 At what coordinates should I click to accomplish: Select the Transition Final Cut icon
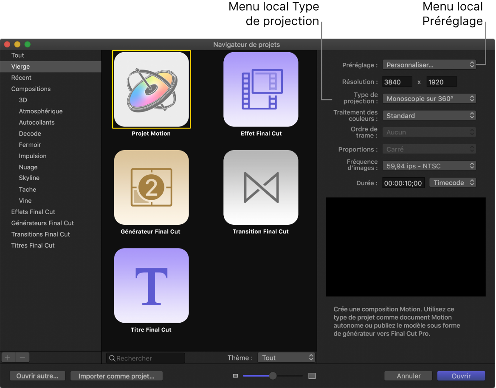pos(261,187)
